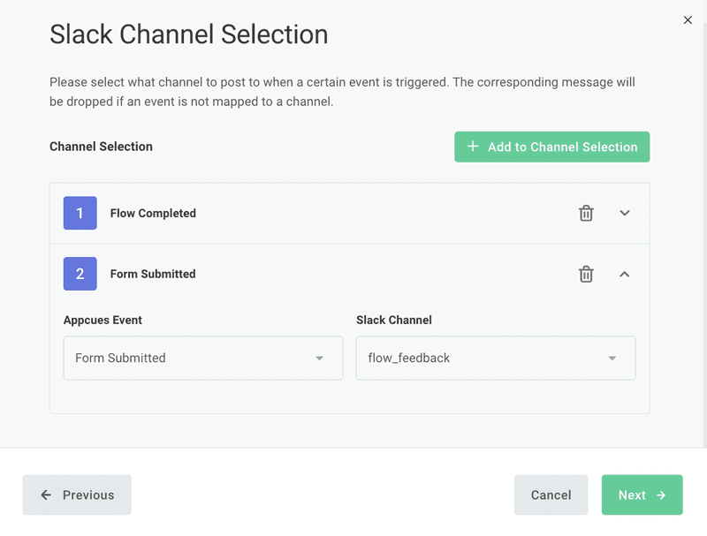Collapse the Form Submitted event row
This screenshot has width=707, height=536.
625,274
